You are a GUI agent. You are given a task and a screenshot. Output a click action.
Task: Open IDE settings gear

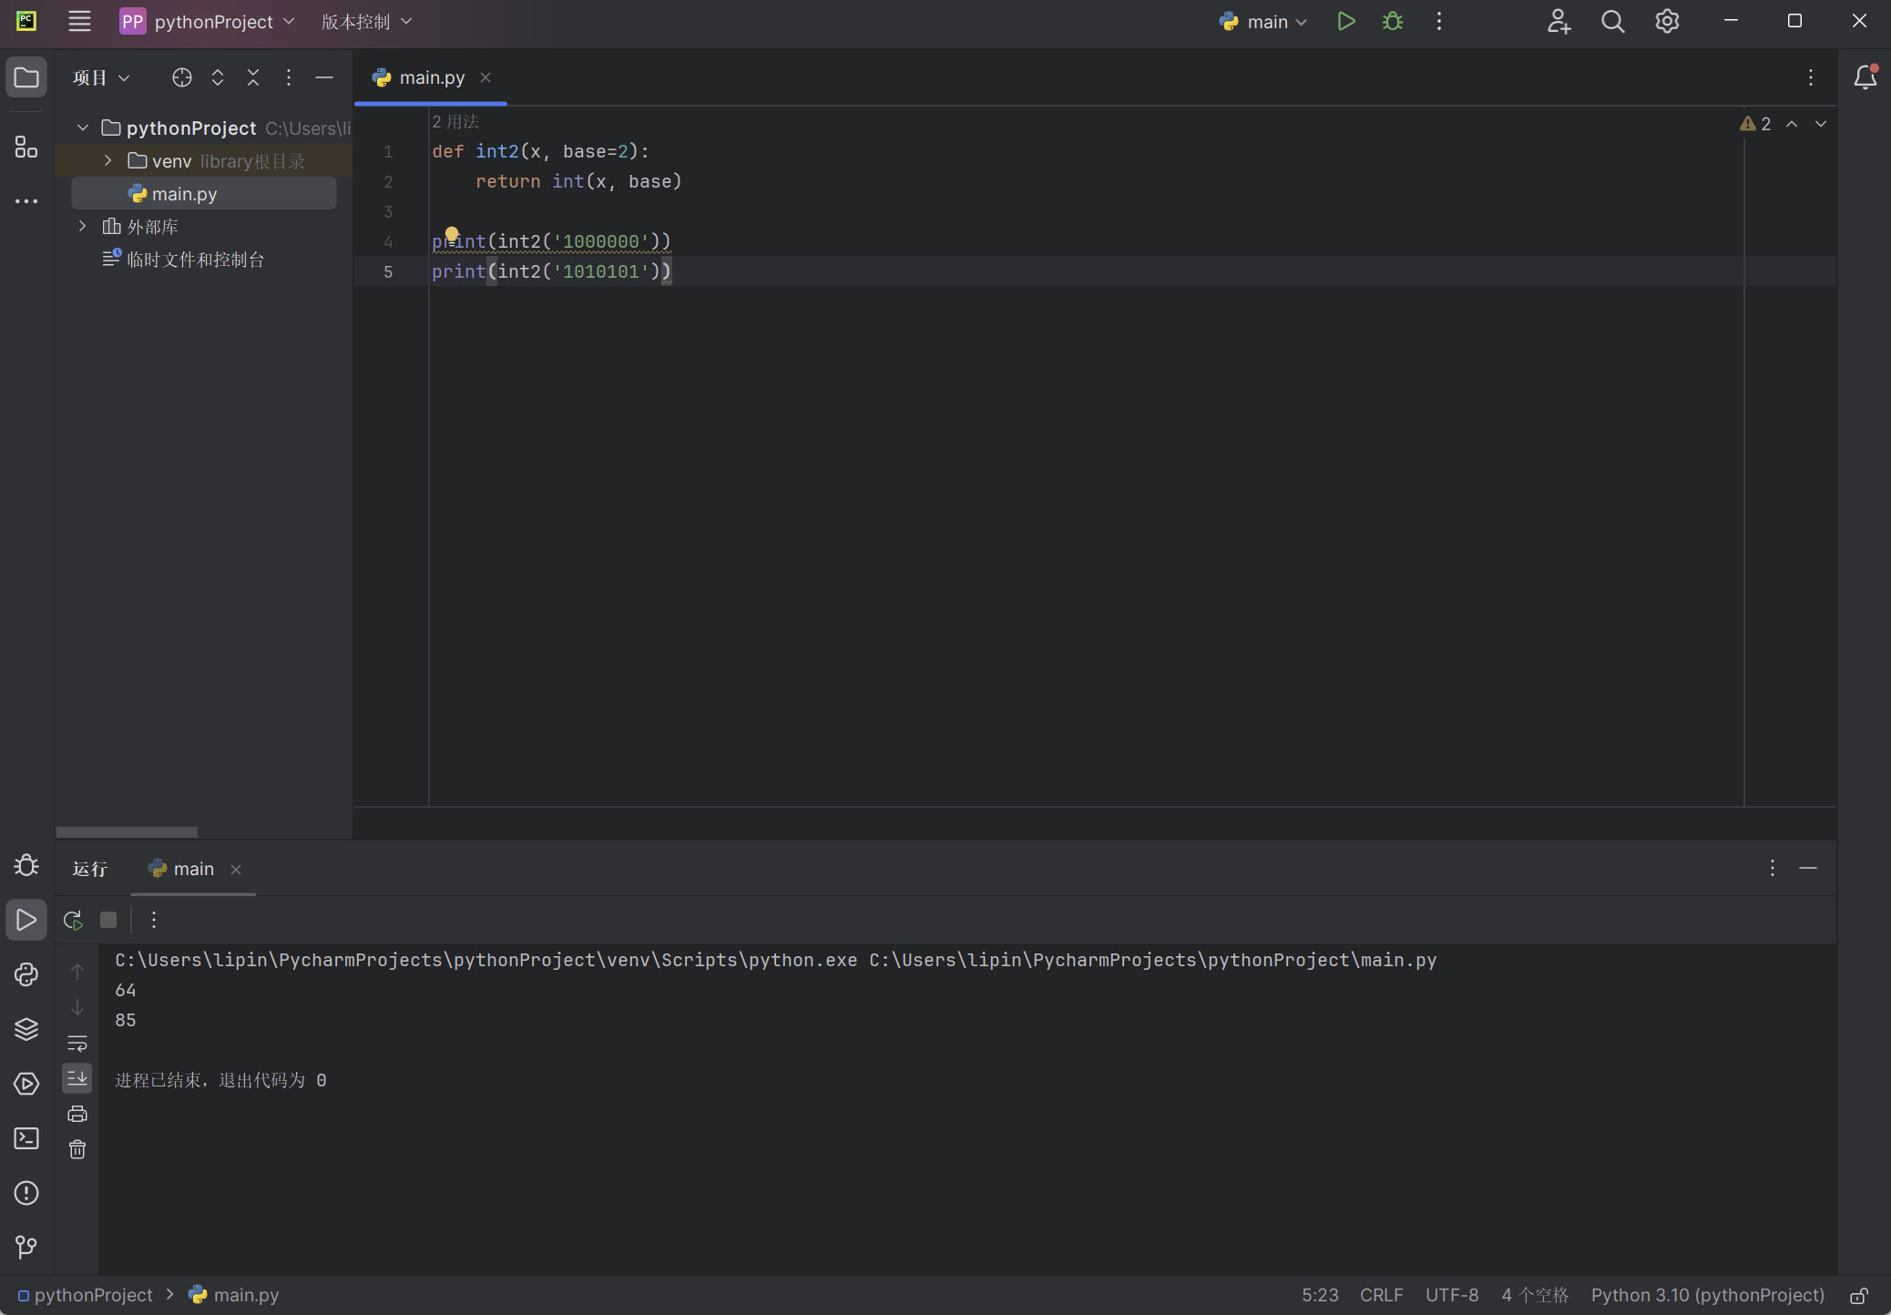tap(1667, 21)
